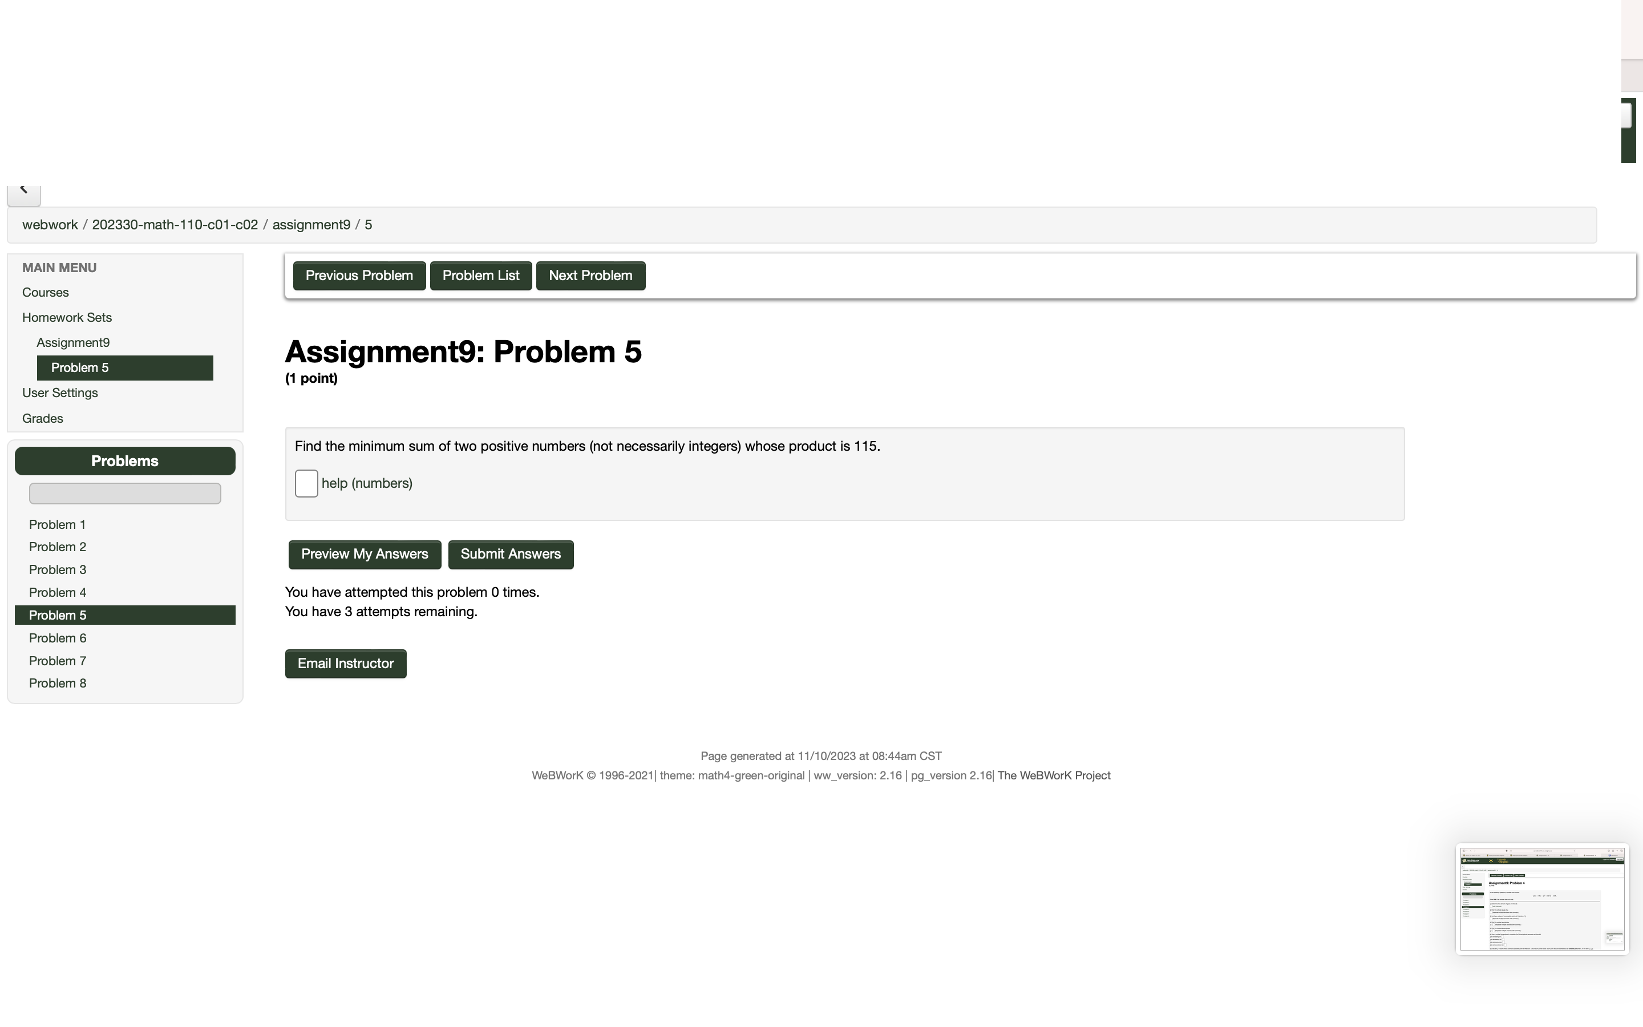Click the Email Instructor button
Screen dimensions: 1643x1027
pyautogui.click(x=346, y=663)
